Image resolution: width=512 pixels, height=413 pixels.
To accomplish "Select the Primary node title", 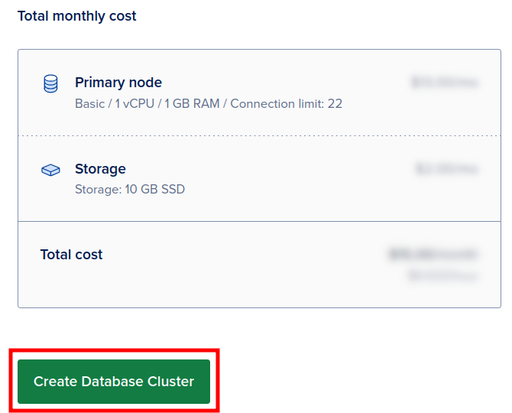I will pyautogui.click(x=118, y=83).
